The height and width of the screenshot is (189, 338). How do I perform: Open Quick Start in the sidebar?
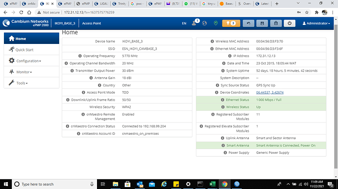tap(31, 50)
